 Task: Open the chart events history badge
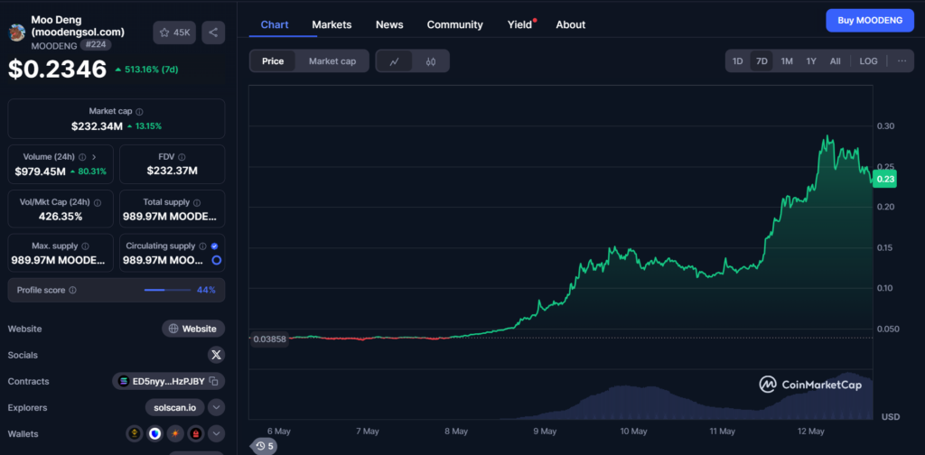(x=265, y=446)
